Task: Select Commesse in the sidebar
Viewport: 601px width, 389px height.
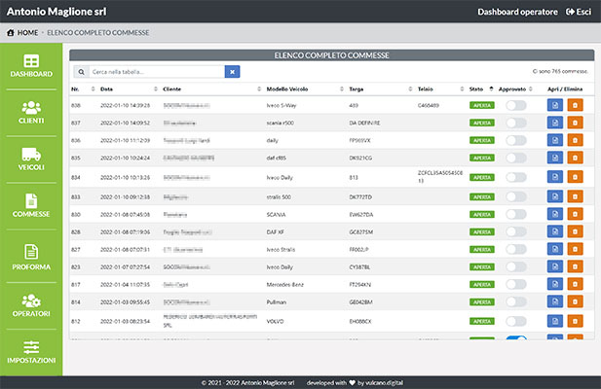Action: pyautogui.click(x=31, y=206)
